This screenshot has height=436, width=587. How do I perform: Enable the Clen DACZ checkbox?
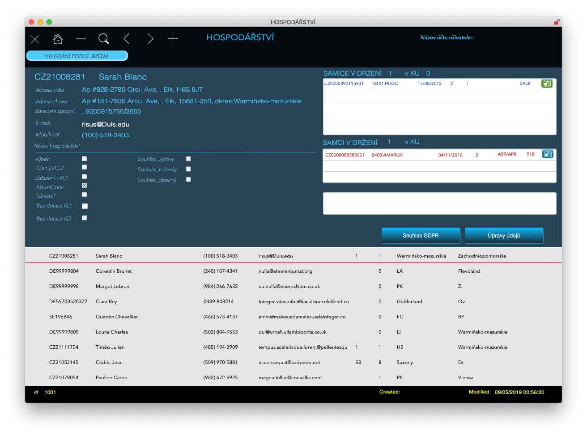pyautogui.click(x=84, y=167)
